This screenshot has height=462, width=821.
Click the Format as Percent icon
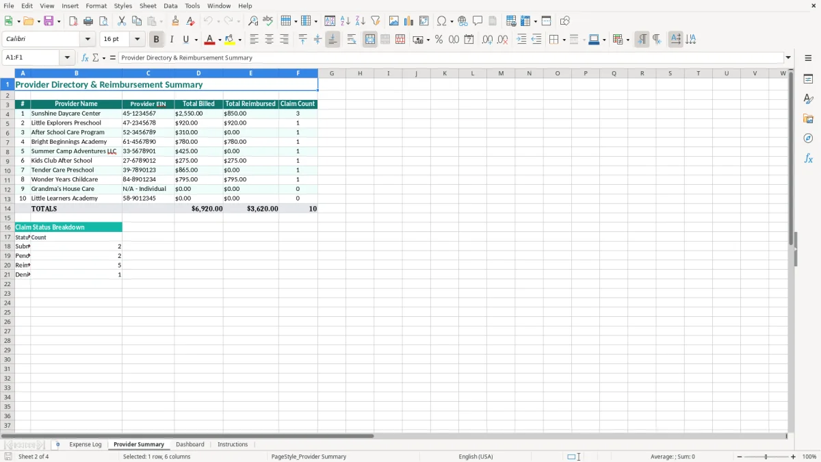click(439, 40)
